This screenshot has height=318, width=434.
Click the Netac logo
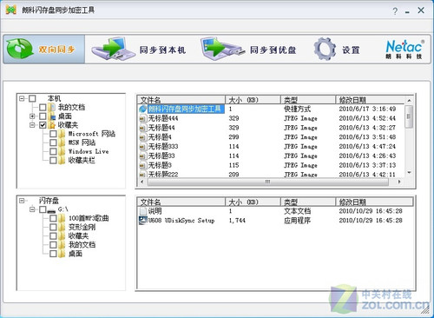point(404,49)
